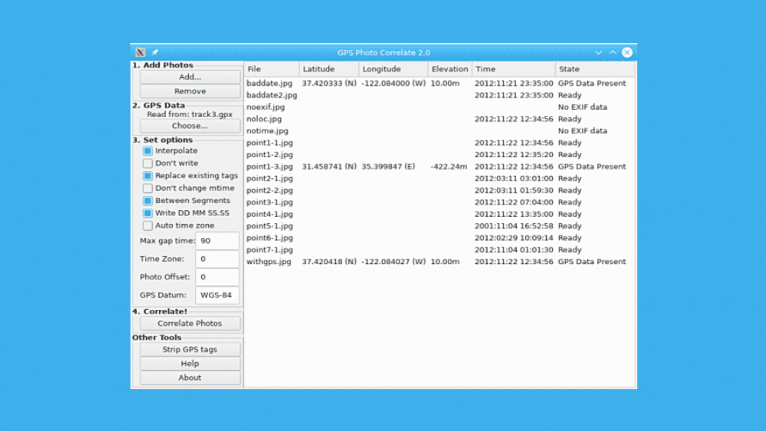The height and width of the screenshot is (431, 766).
Task: Toggle the Interpolate checkbox
Action: tap(148, 151)
